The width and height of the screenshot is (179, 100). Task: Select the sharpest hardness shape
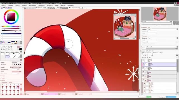(x=20, y=65)
